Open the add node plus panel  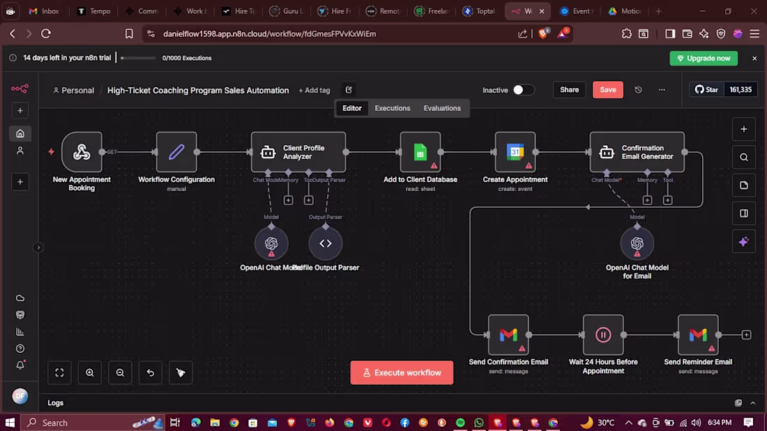(744, 129)
